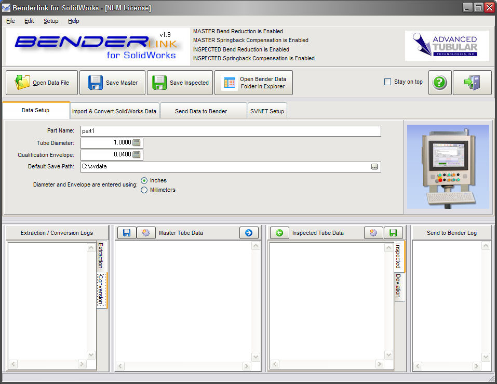Open the Edit menu
Viewport: 497px width, 384px height.
[x=29, y=21]
